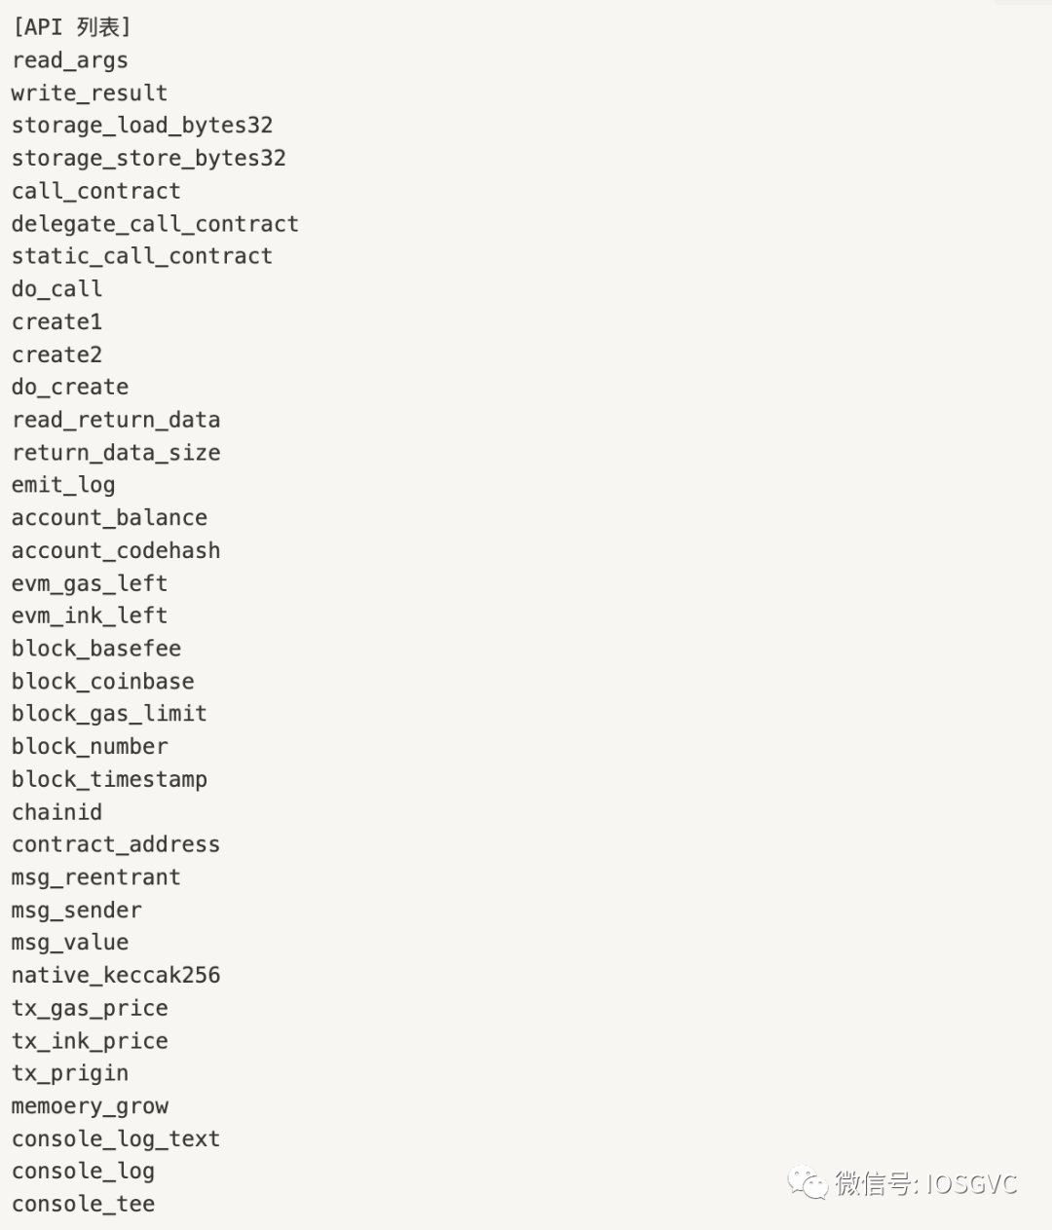Select the msg_reentrant line

(96, 877)
